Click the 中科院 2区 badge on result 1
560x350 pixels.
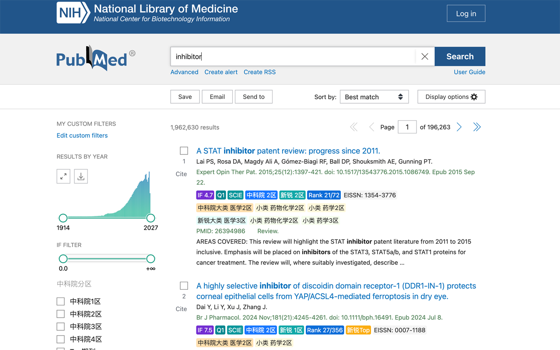click(261, 195)
